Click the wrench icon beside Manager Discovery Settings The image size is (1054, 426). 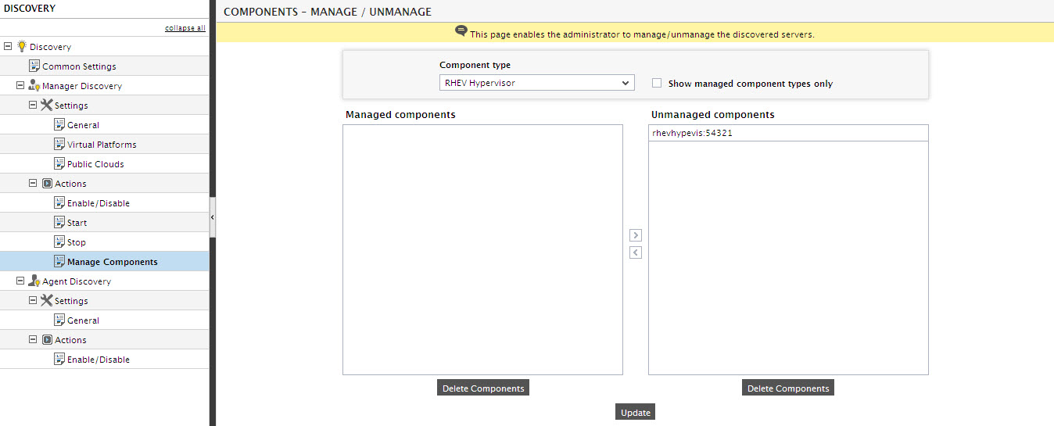coord(47,106)
